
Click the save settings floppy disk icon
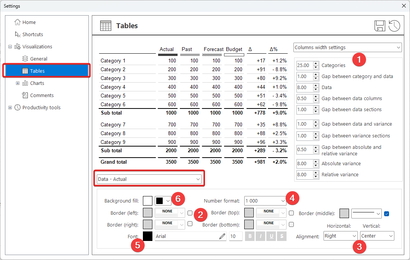[380, 26]
